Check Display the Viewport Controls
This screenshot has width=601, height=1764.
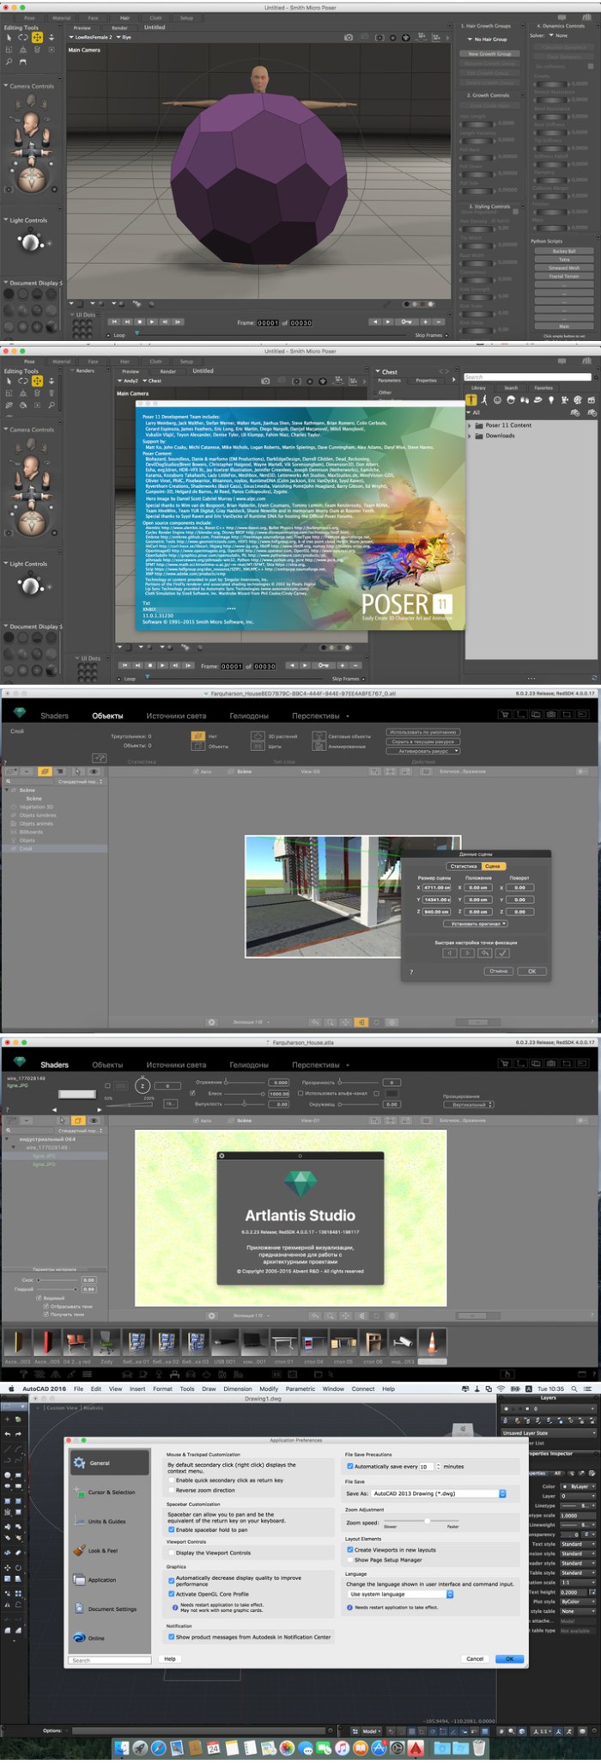click(171, 1553)
